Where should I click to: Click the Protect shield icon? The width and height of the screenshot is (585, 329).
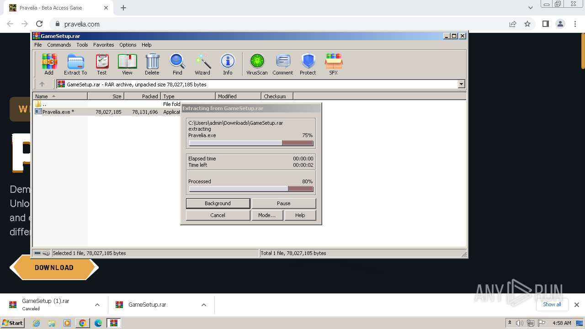[308, 64]
